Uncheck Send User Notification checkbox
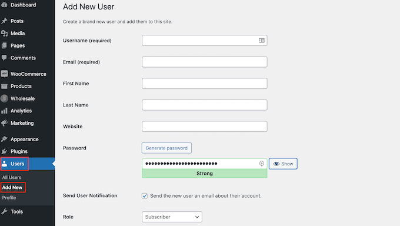 (145, 196)
